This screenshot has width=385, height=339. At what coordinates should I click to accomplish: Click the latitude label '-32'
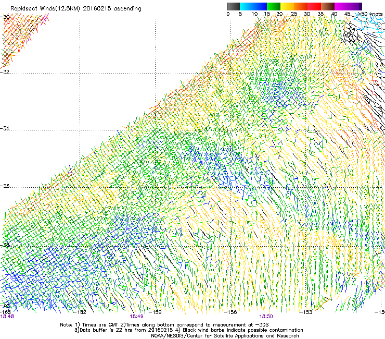click(x=5, y=72)
